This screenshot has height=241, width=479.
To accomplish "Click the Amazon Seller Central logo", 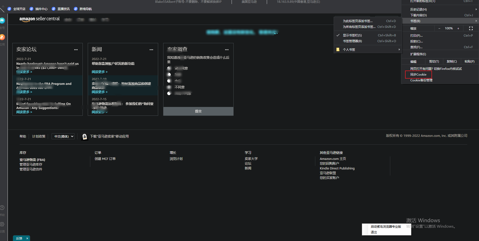I will pyautogui.click(x=39, y=19).
